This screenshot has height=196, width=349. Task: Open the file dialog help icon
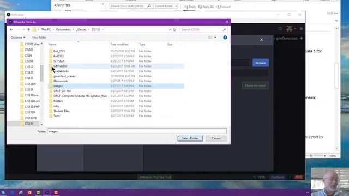coord(225,38)
